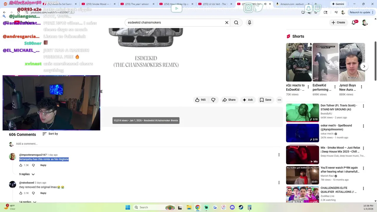
Task: Open the Ask AI button
Action: coord(247,100)
